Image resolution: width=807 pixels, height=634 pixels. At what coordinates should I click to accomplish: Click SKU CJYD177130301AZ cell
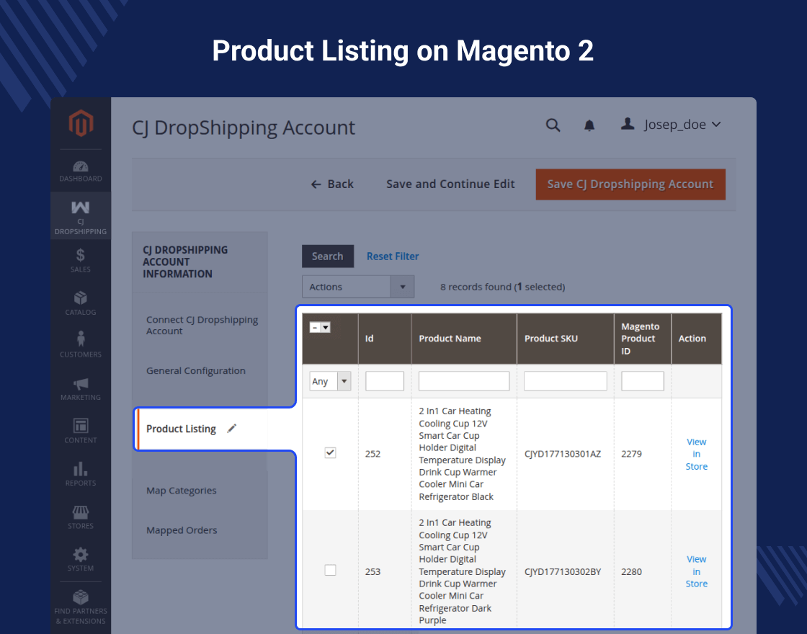[x=563, y=454]
